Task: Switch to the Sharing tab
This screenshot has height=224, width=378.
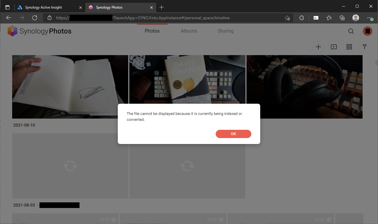Action: (225, 31)
